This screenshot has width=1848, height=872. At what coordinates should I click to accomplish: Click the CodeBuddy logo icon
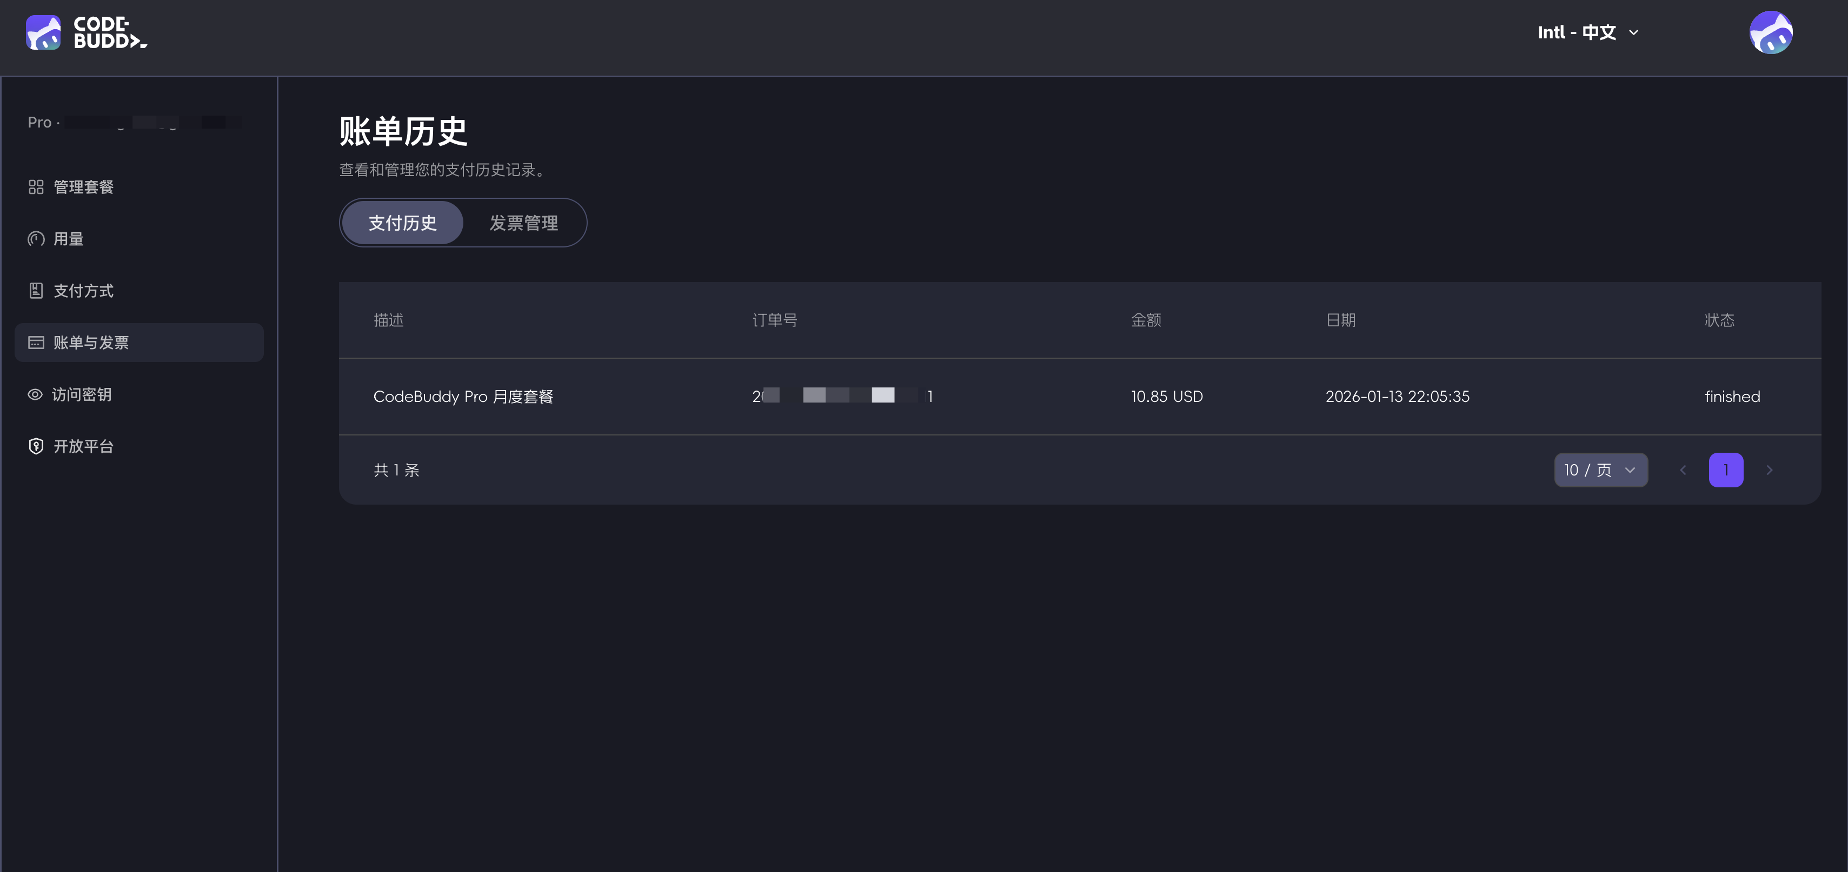pos(43,32)
